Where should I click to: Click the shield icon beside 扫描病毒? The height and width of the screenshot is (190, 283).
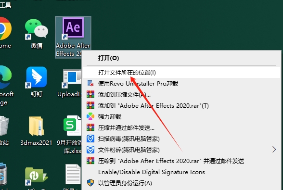(90, 139)
